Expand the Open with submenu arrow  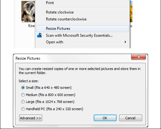pyautogui.click(x=125, y=42)
